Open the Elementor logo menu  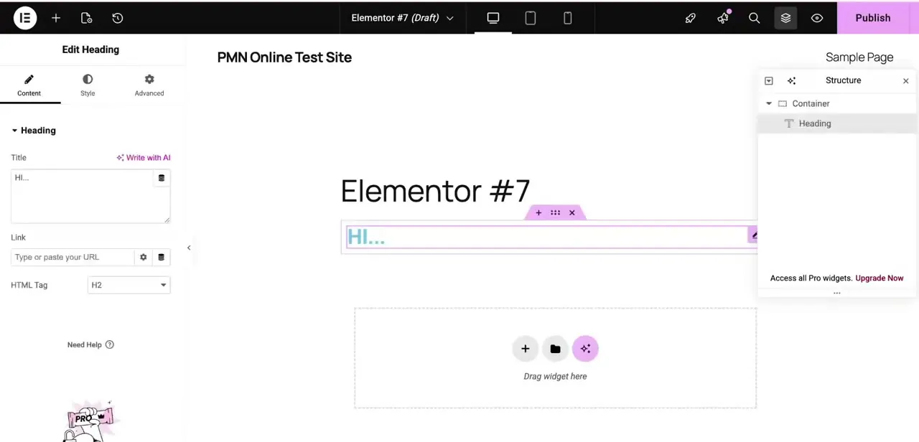tap(25, 18)
